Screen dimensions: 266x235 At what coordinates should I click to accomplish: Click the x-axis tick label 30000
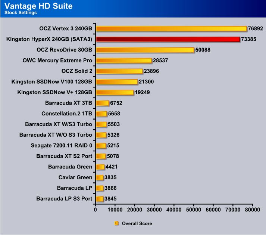tap(154, 210)
